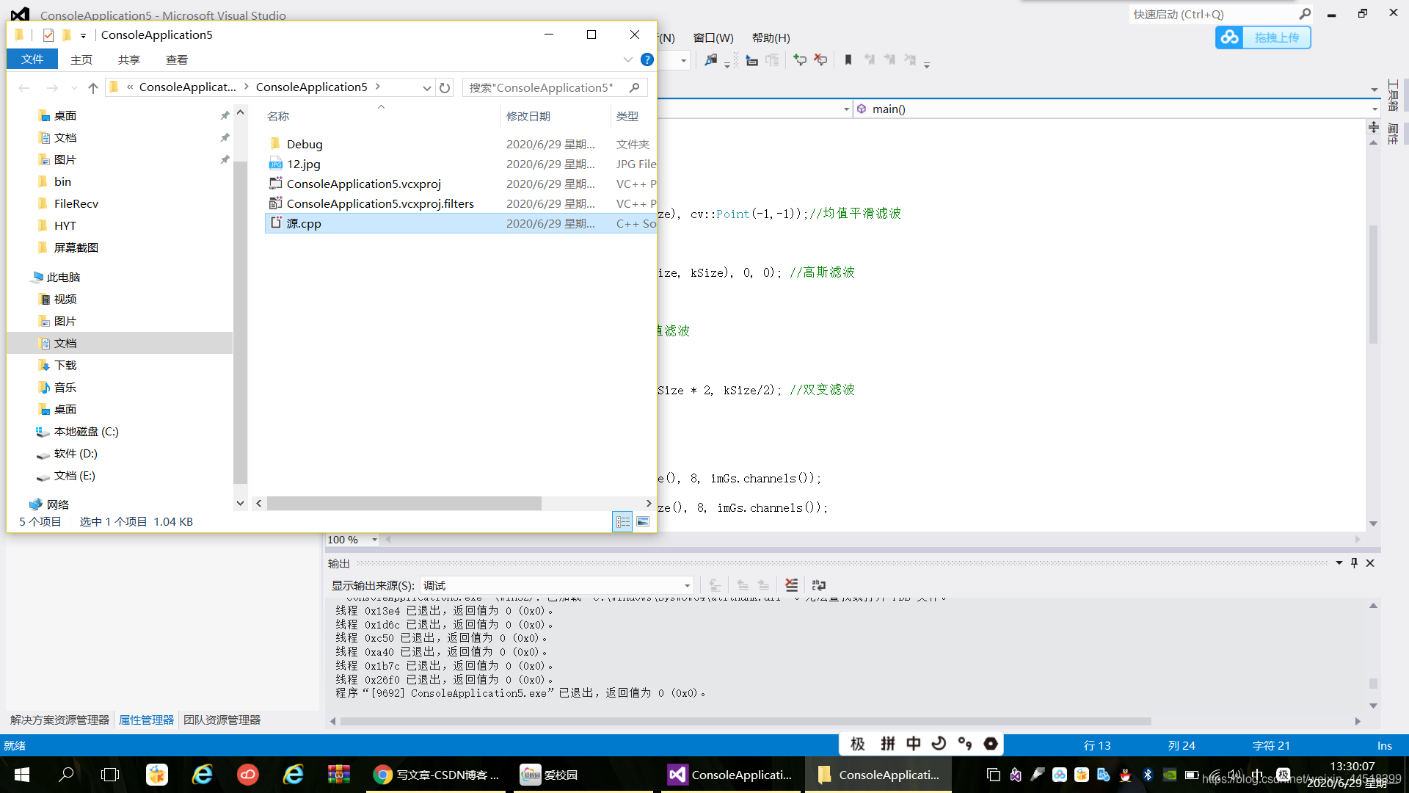Viewport: 1409px width, 793px height.
Task: Switch Explorer to details view
Action: 622,521
